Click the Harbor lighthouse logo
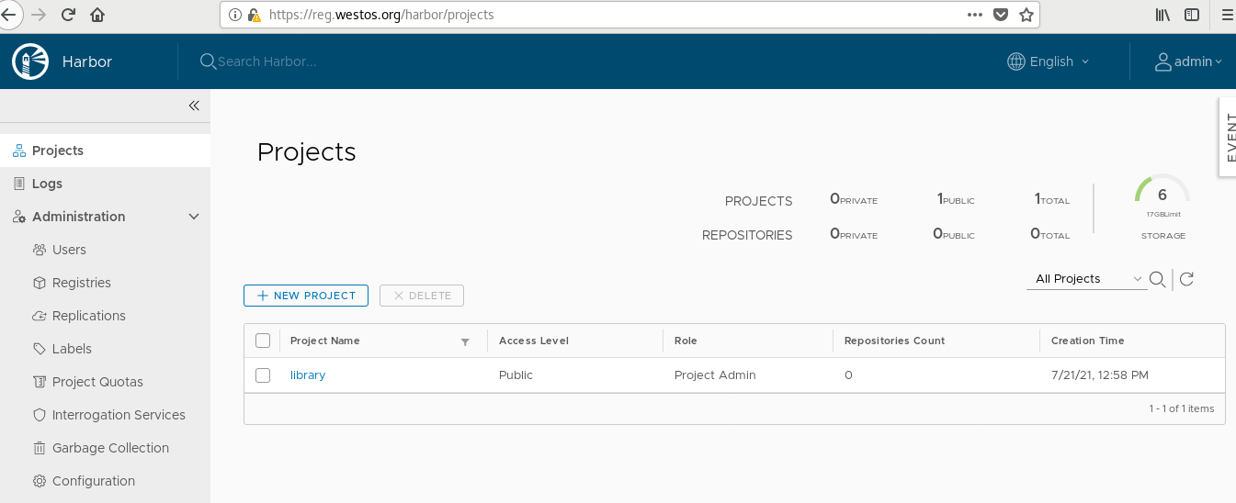The height and width of the screenshot is (503, 1236). coord(29,61)
